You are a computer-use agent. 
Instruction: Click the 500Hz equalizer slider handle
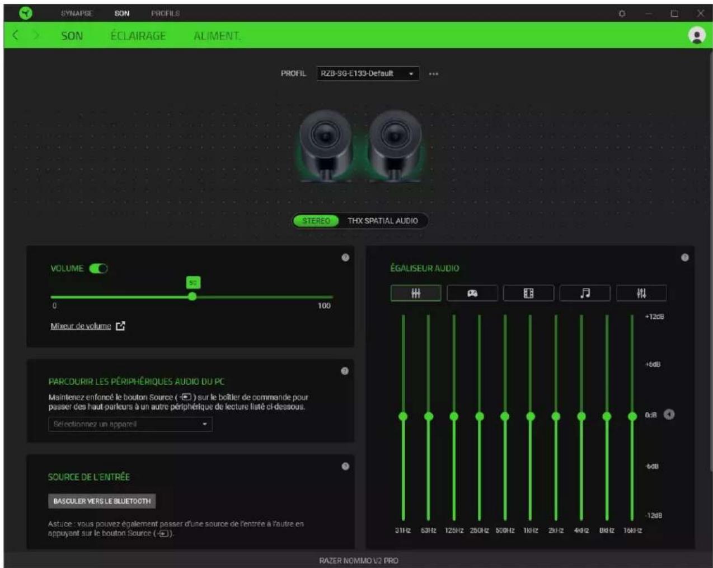pos(505,416)
